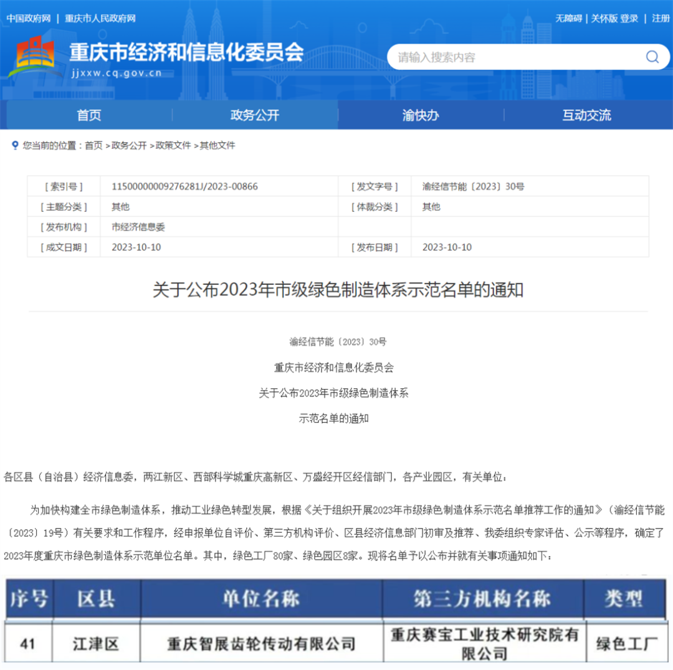Switch to the 首页 navigation tab
Image resolution: width=673 pixels, height=670 pixels.
[x=87, y=115]
